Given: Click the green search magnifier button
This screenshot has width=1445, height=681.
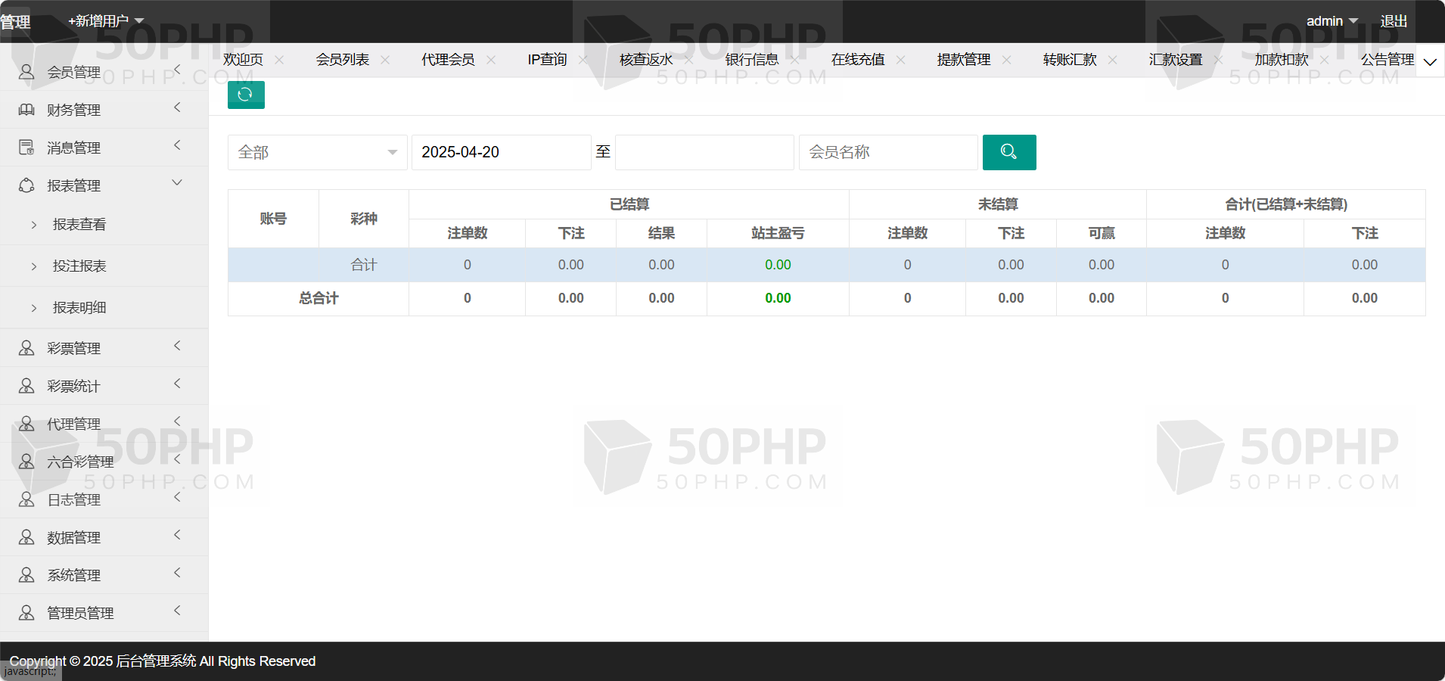Looking at the screenshot, I should [x=1008, y=152].
